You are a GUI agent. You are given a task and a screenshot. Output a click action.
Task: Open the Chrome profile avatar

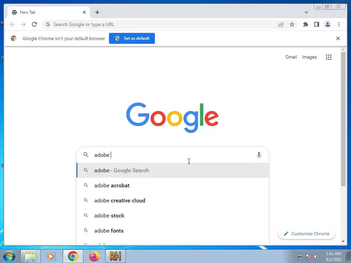[x=327, y=24]
